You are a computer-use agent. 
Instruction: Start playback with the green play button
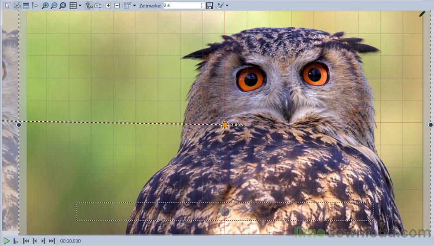tap(7, 241)
